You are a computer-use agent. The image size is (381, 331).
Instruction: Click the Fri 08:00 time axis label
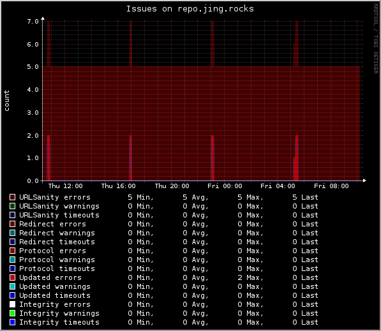(331, 186)
